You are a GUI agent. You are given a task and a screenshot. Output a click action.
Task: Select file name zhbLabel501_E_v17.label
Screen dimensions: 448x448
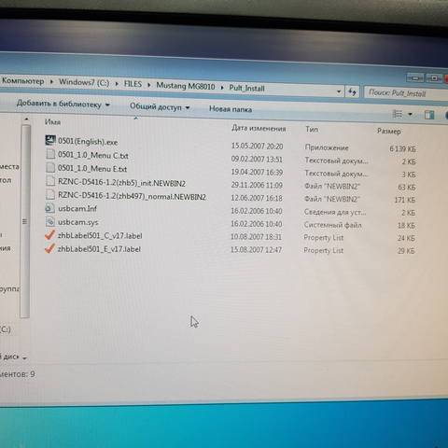coord(99,249)
